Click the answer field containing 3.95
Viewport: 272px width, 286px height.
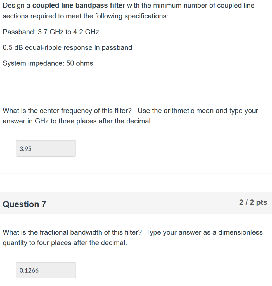point(46,148)
